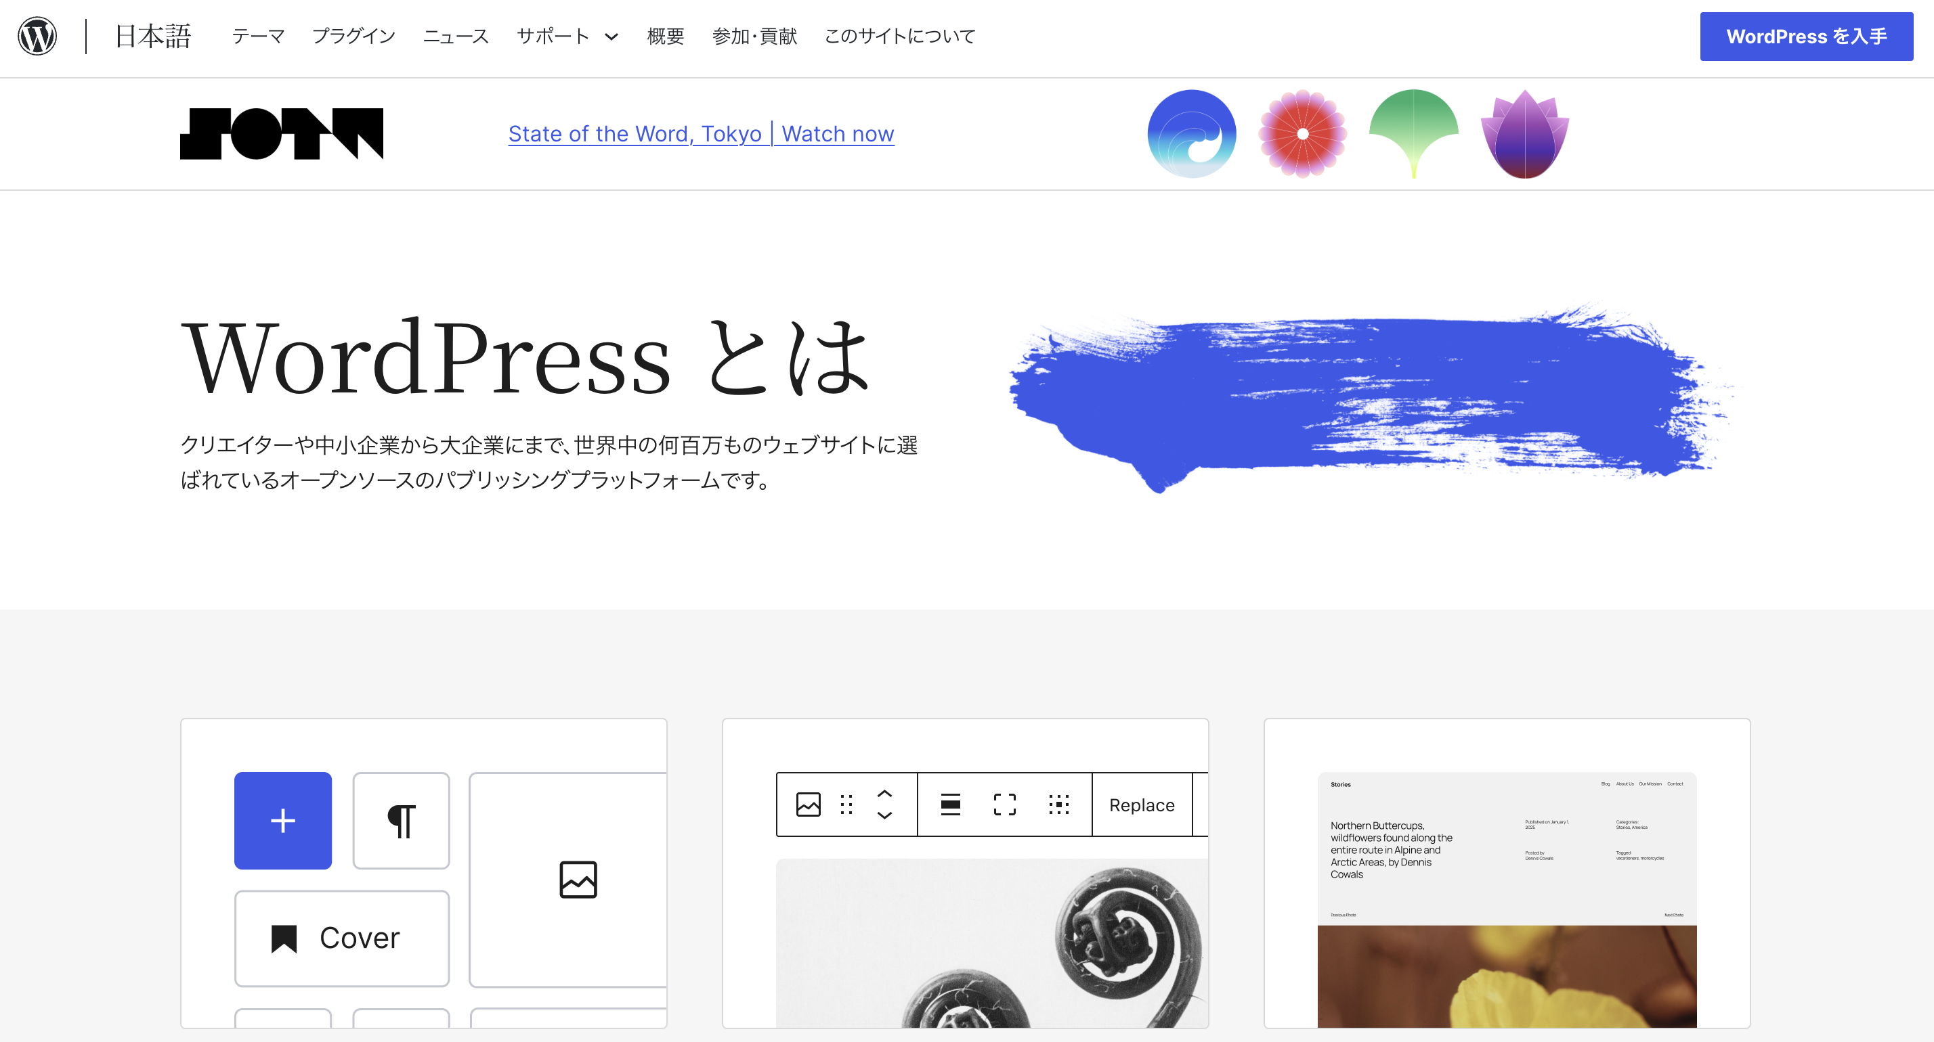Image resolution: width=1934 pixels, height=1042 pixels.
Task: Open the 概要 menu item
Action: tap(666, 36)
